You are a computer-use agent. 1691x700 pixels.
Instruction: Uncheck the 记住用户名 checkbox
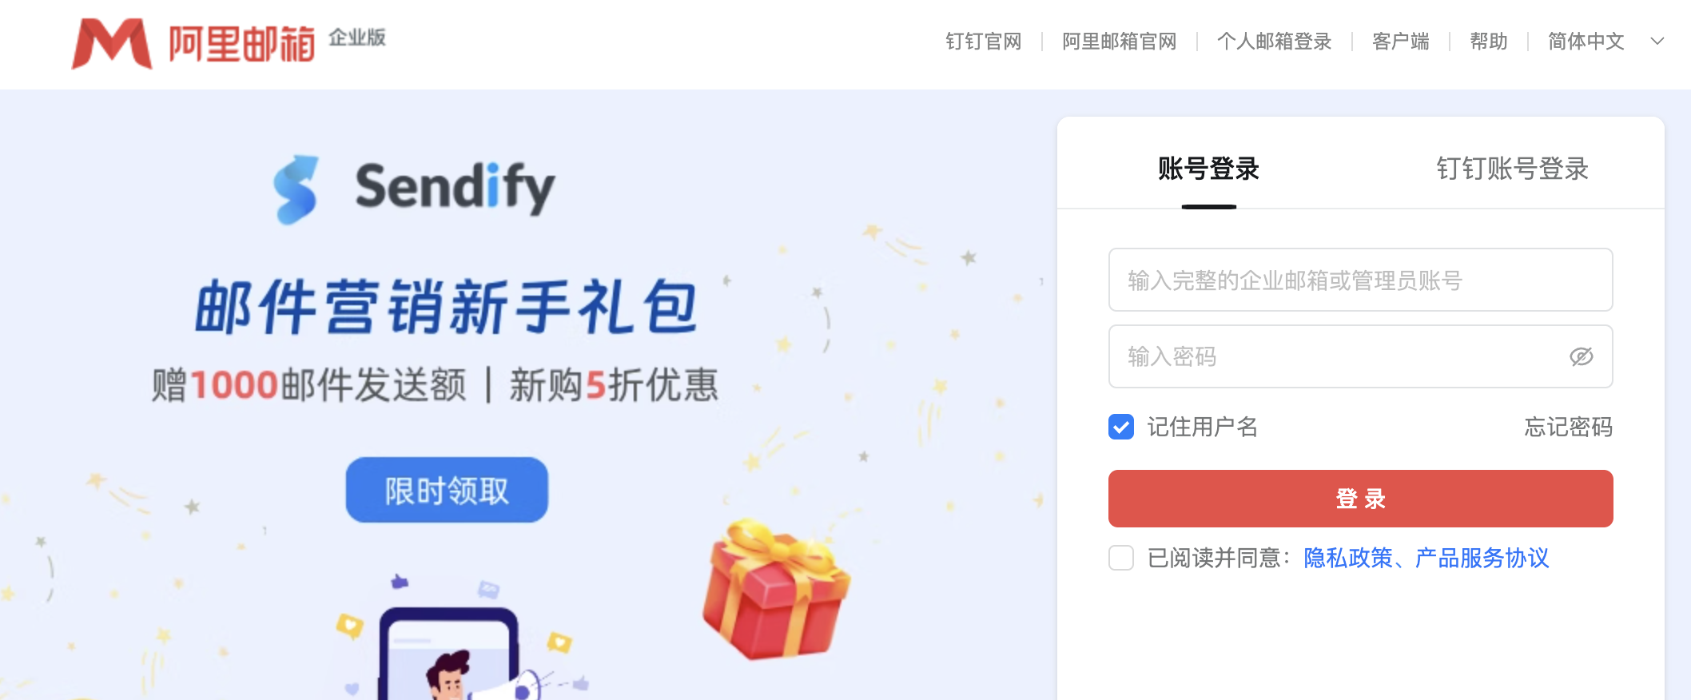[x=1121, y=427]
